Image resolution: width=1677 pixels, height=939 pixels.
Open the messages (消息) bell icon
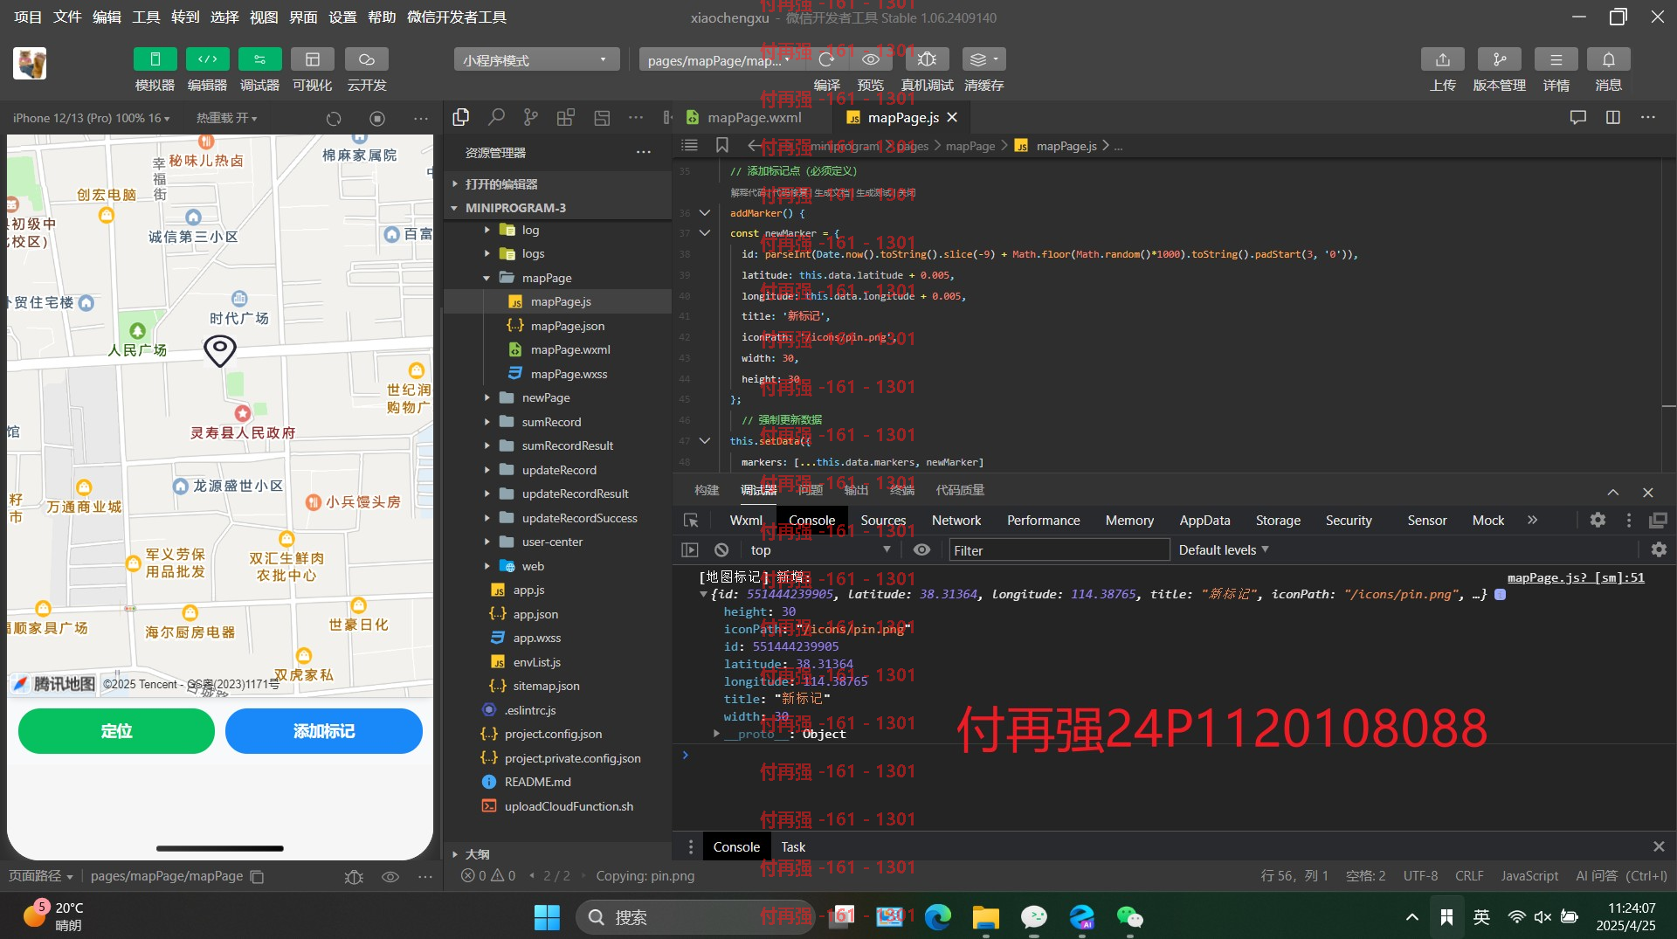(x=1608, y=59)
